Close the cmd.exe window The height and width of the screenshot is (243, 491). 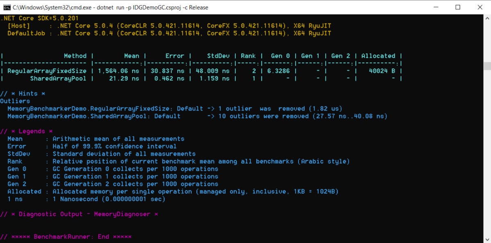tap(480, 7)
